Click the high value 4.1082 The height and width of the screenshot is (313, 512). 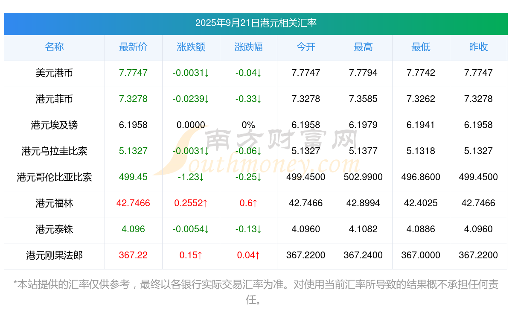click(363, 229)
